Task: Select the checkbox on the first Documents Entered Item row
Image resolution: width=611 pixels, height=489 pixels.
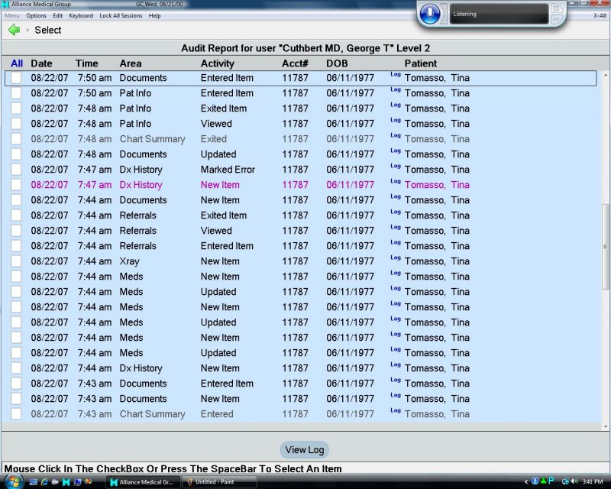Action: click(x=16, y=78)
